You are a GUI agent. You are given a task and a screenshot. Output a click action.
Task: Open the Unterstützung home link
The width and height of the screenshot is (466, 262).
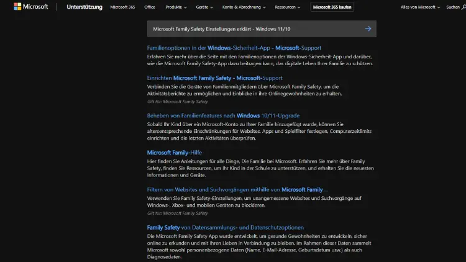tap(85, 7)
